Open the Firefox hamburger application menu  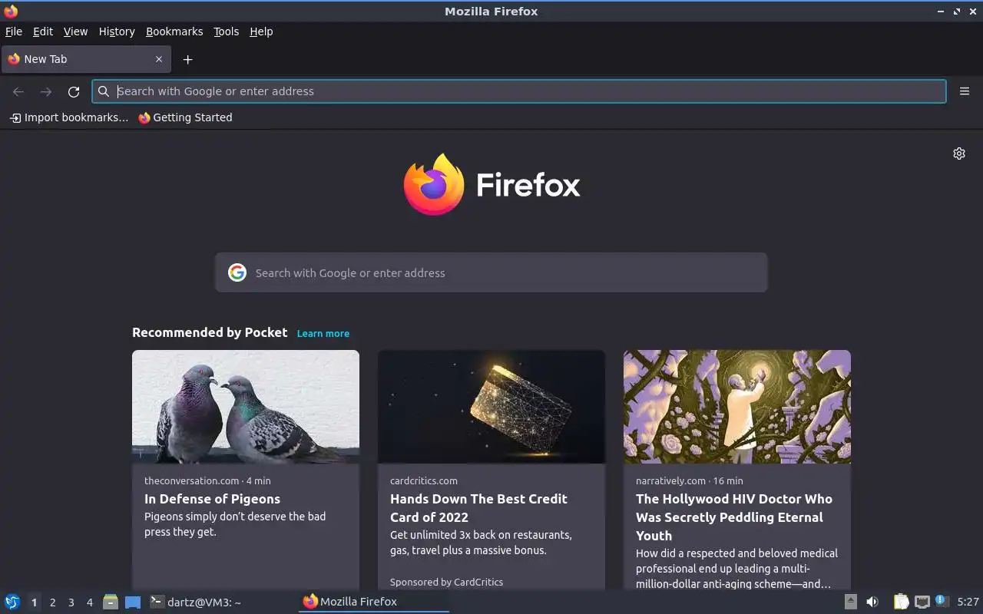[x=965, y=91]
